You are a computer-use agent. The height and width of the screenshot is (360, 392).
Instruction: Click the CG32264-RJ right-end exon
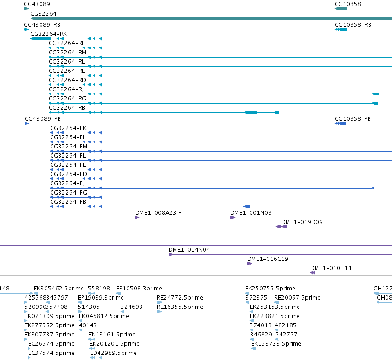point(375,94)
